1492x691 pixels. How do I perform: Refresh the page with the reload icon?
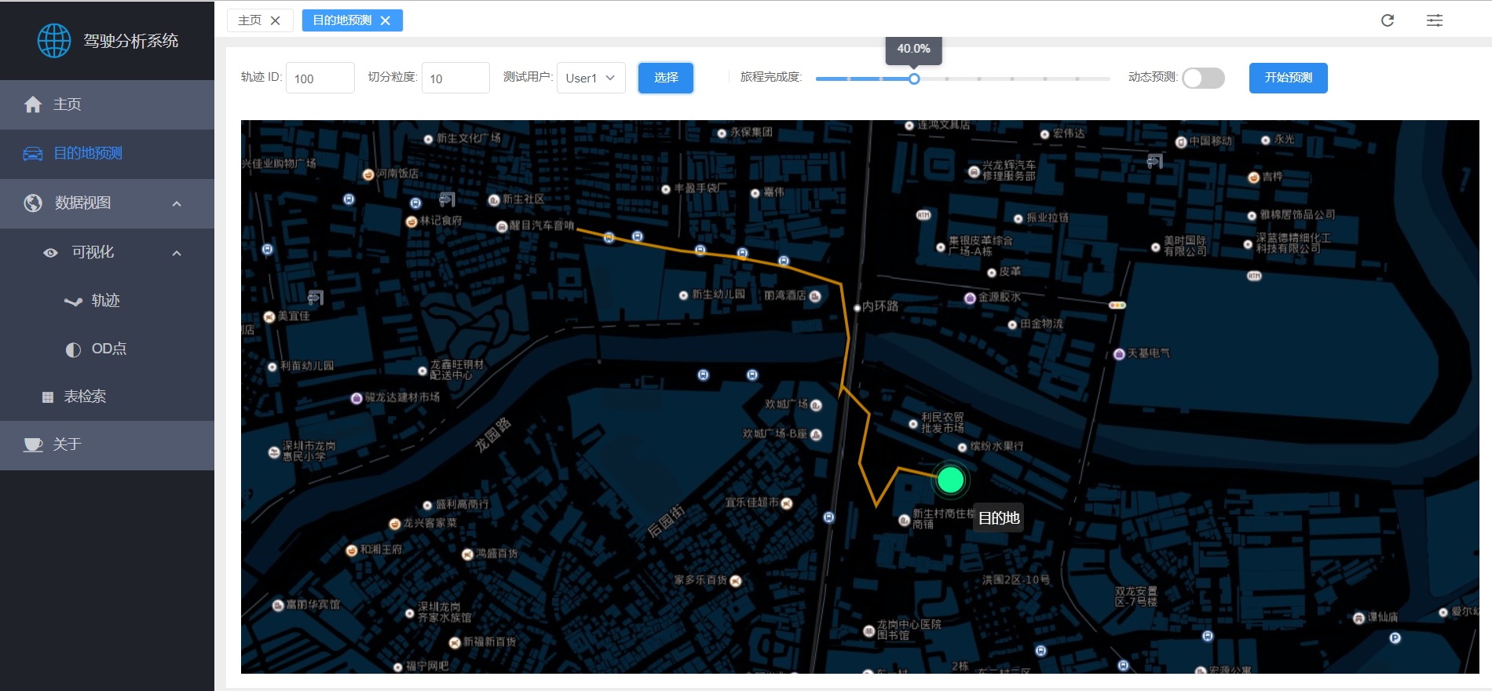point(1388,20)
